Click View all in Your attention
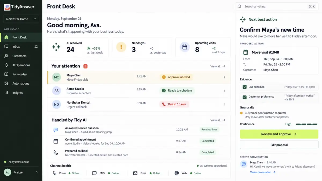The image size is (322, 181). tap(218, 66)
